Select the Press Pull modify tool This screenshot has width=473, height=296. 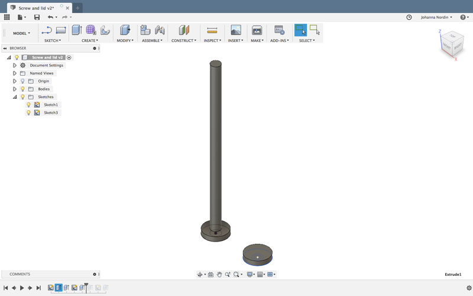[x=125, y=30]
